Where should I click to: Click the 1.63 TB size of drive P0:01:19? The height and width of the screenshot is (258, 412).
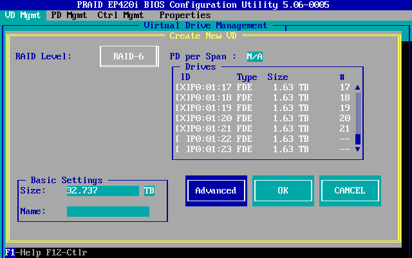click(290, 108)
